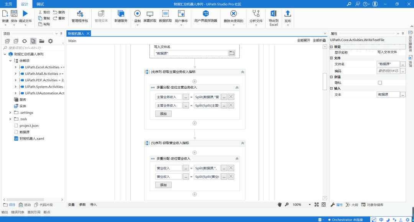Click 全部折叠 (Collapse All) link
The image size is (414, 222).
[x=319, y=41]
